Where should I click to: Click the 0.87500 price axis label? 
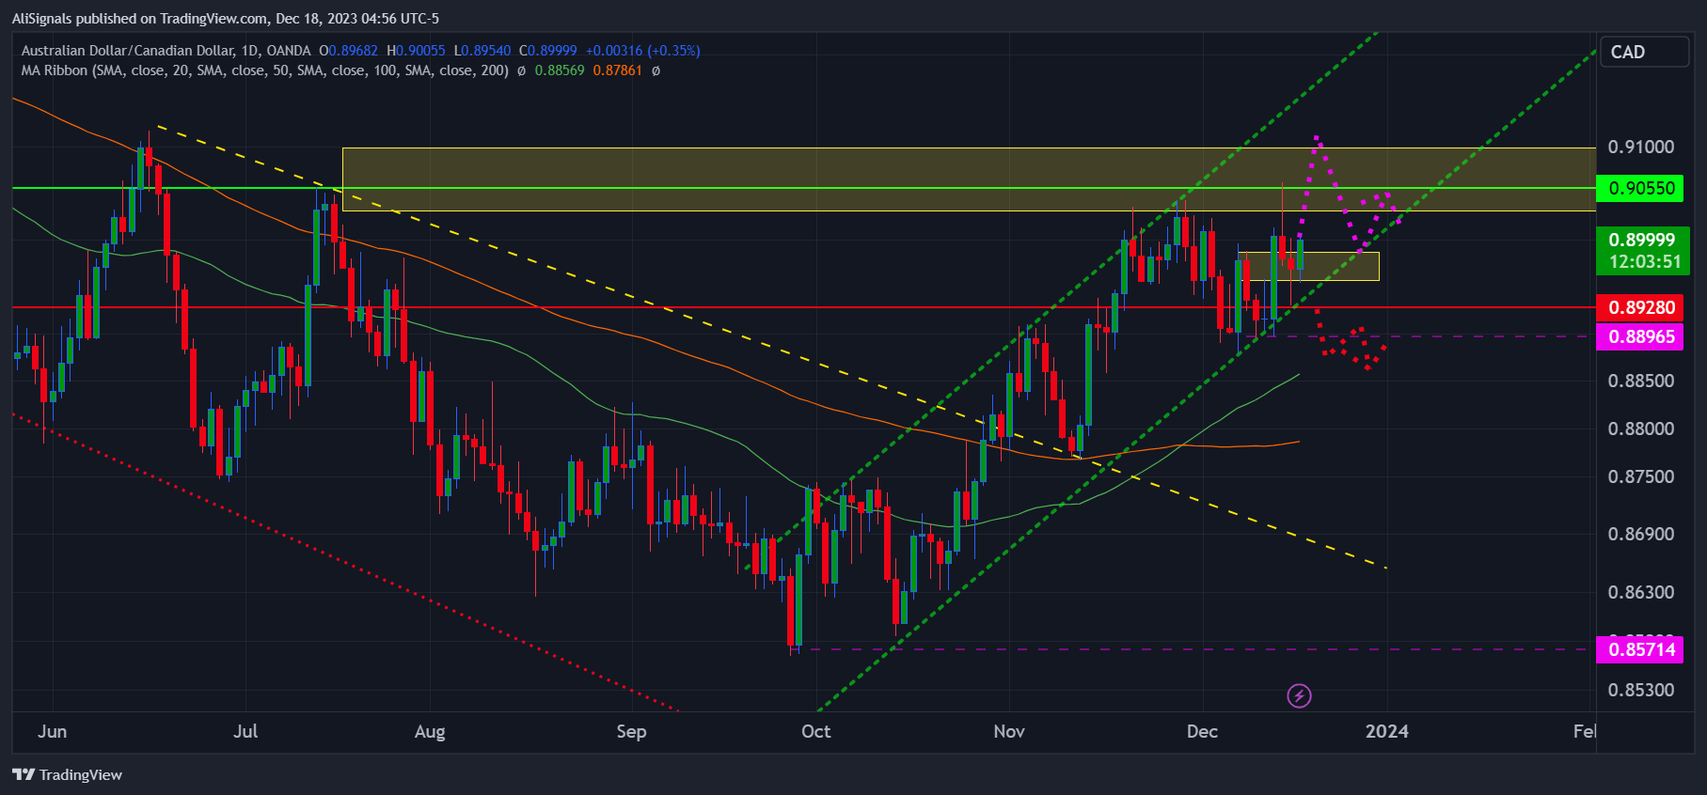coord(1641,476)
